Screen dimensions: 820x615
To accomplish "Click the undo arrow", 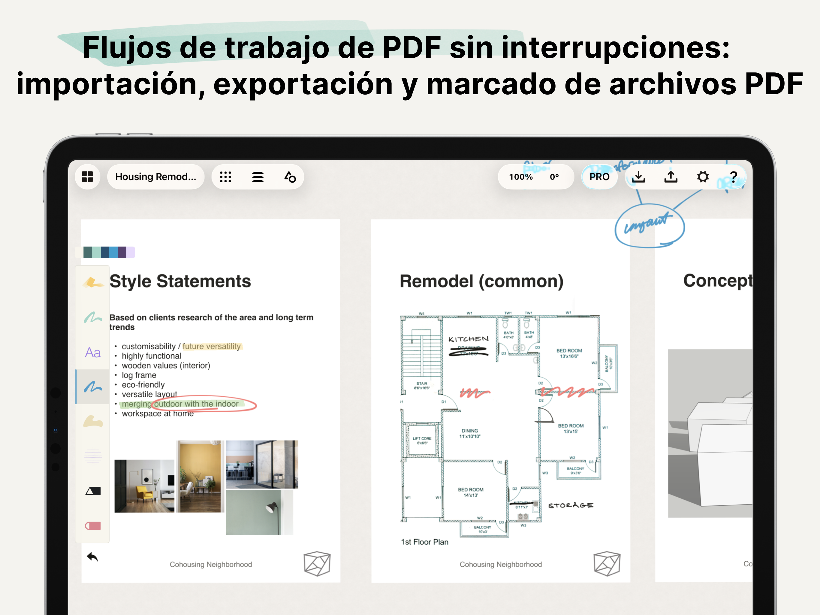I will click(x=92, y=556).
